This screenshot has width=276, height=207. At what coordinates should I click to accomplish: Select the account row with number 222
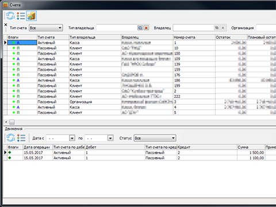140,97
